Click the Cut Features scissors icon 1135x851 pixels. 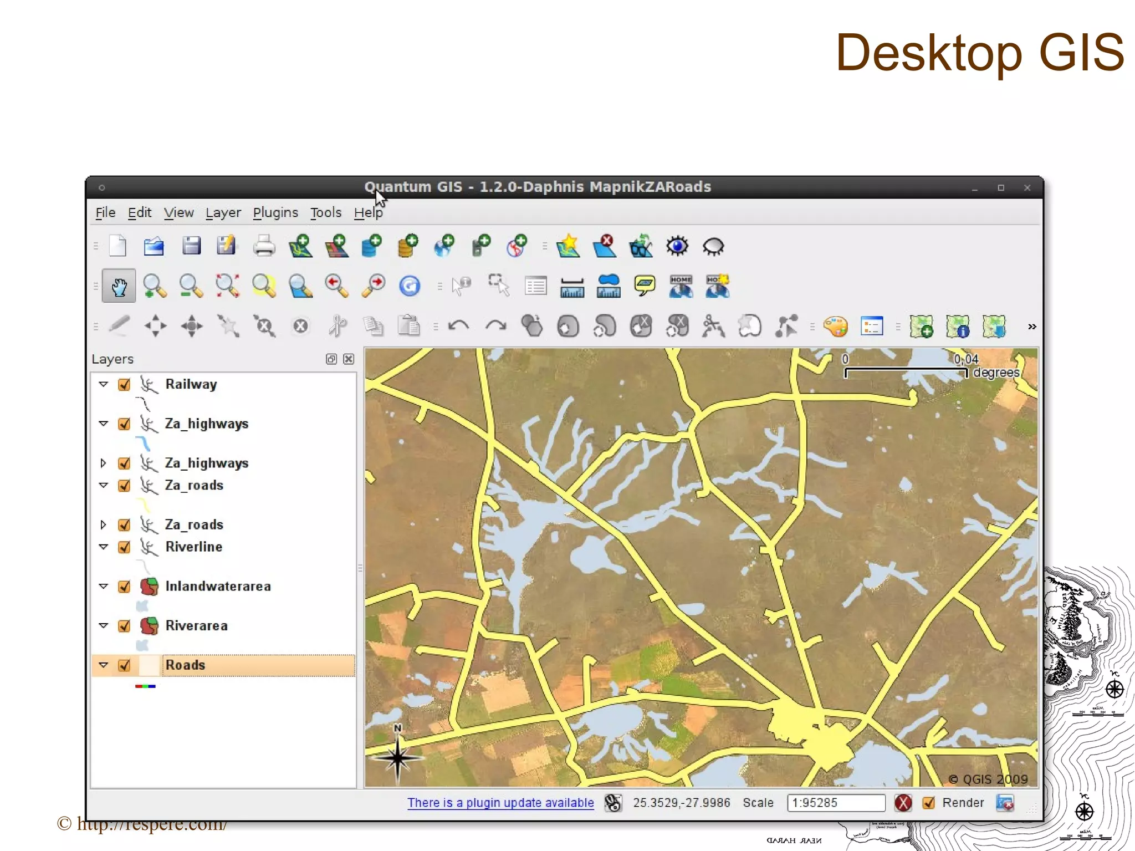tap(337, 326)
